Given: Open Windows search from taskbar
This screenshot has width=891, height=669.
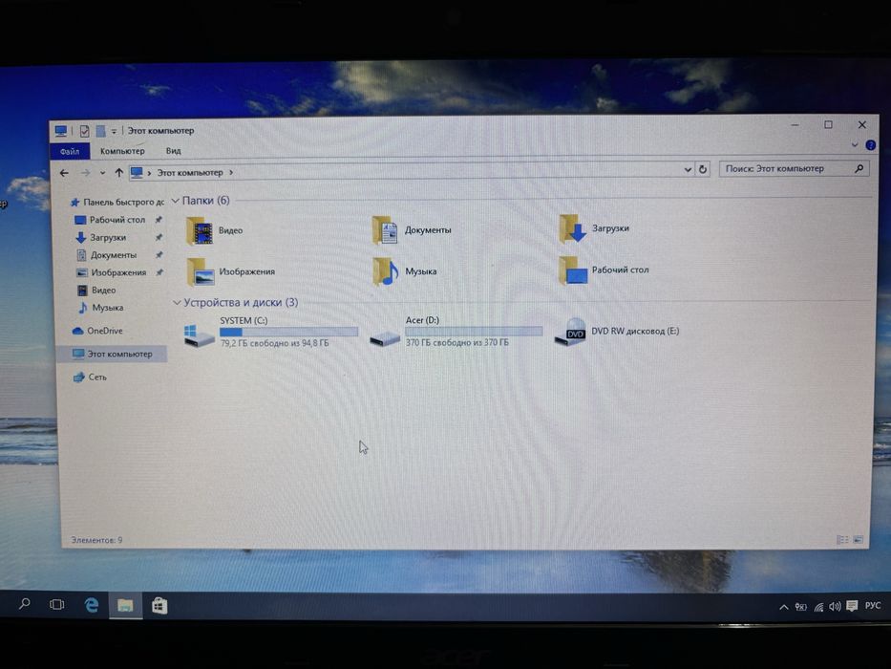Looking at the screenshot, I should pyautogui.click(x=25, y=604).
